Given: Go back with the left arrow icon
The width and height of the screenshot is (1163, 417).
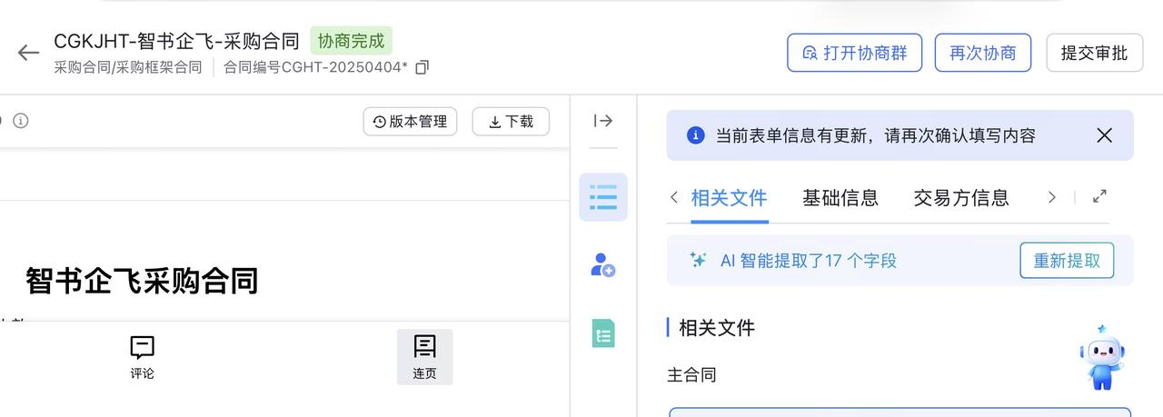Looking at the screenshot, I should point(28,53).
